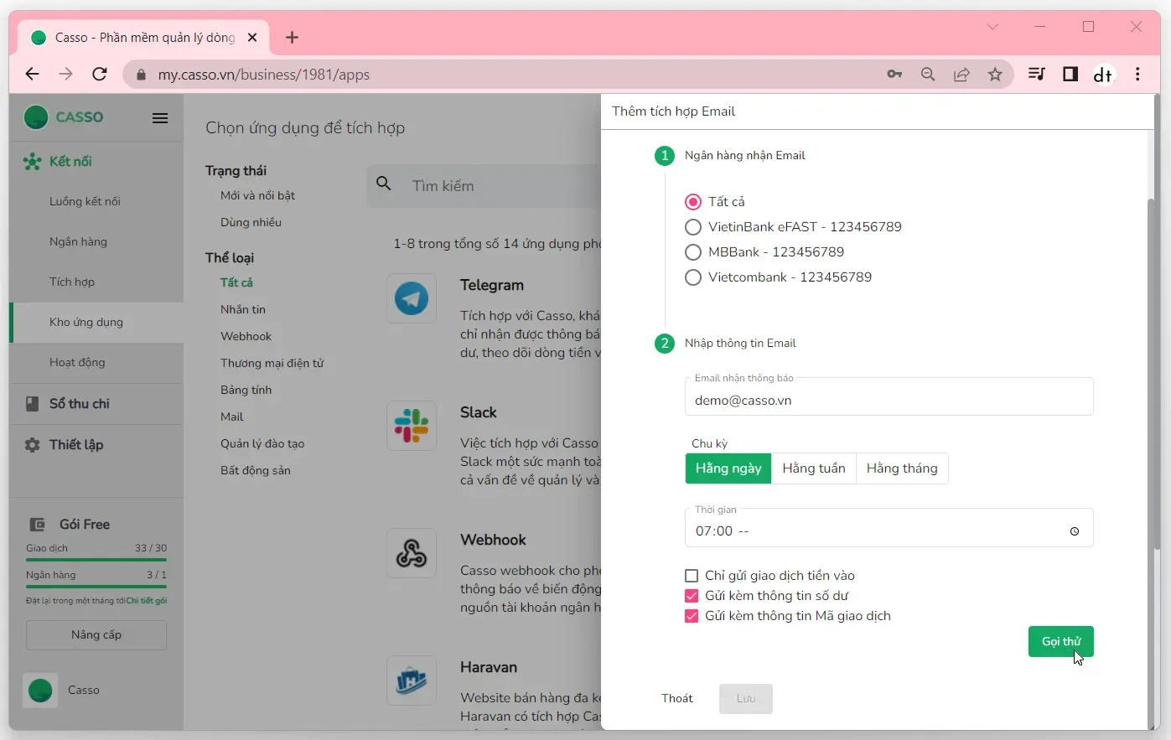This screenshot has height=740, width=1171.
Task: Share this page from address bar
Action: 961,75
